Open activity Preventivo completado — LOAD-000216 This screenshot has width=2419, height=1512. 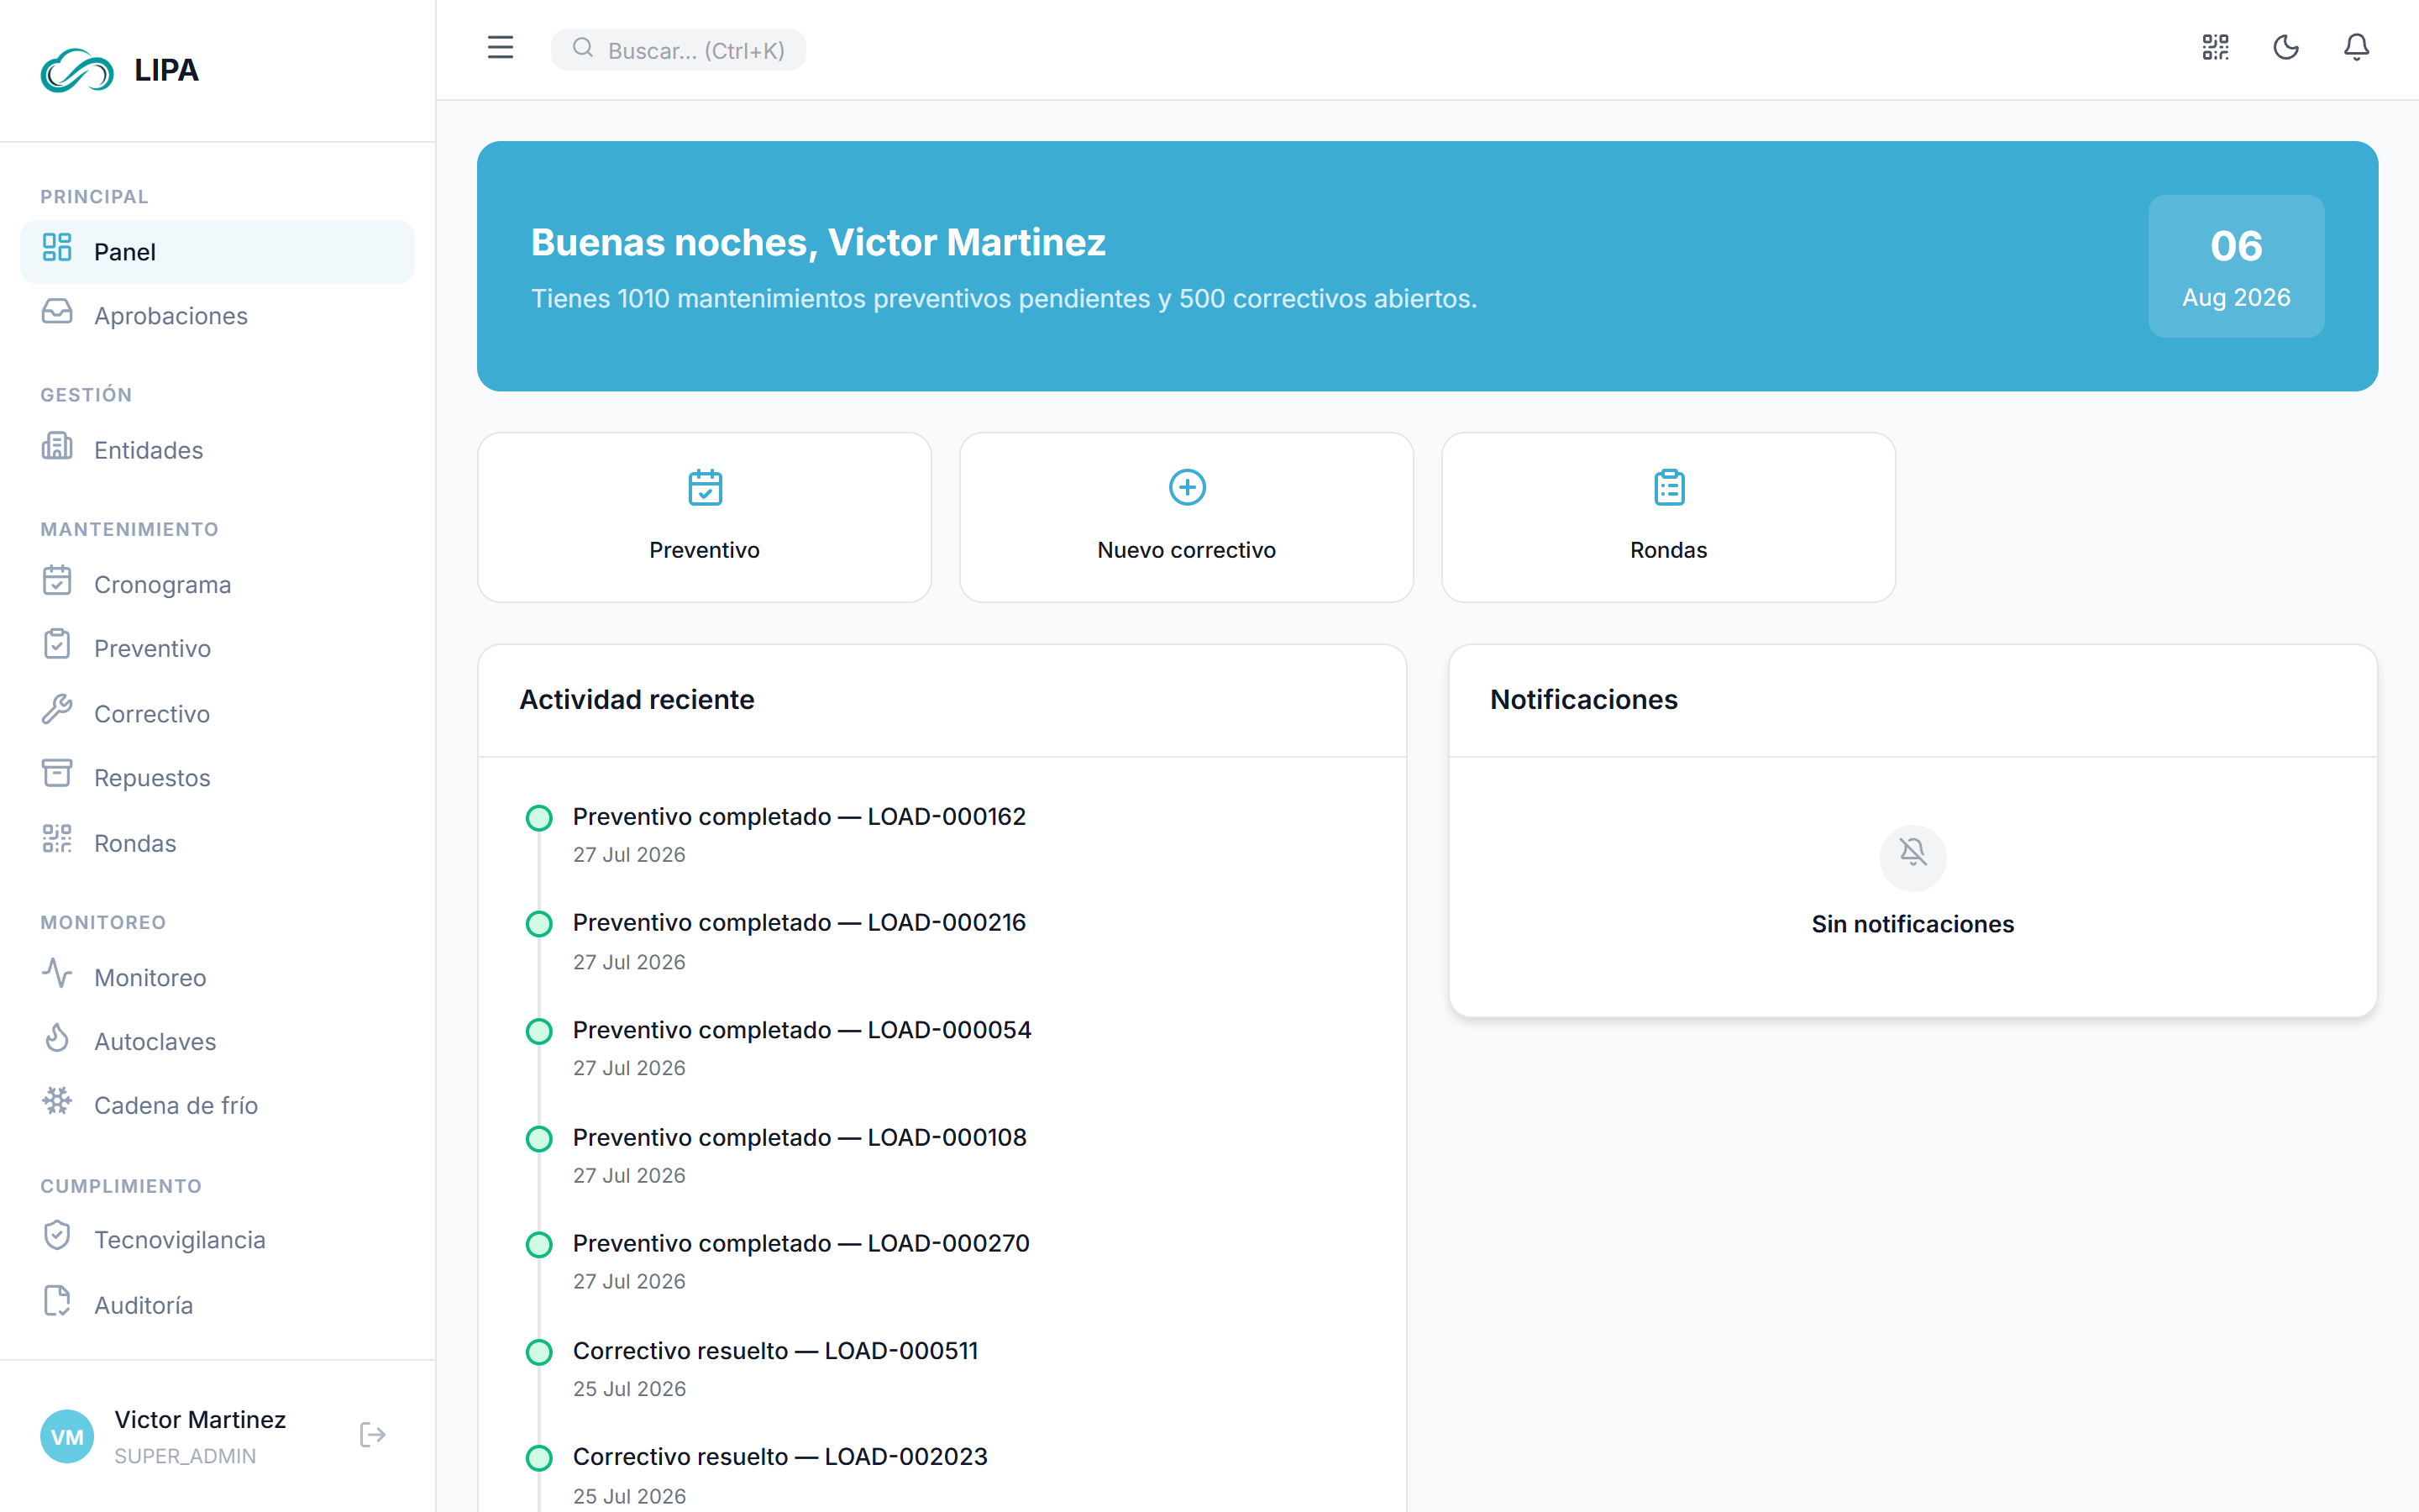(799, 923)
